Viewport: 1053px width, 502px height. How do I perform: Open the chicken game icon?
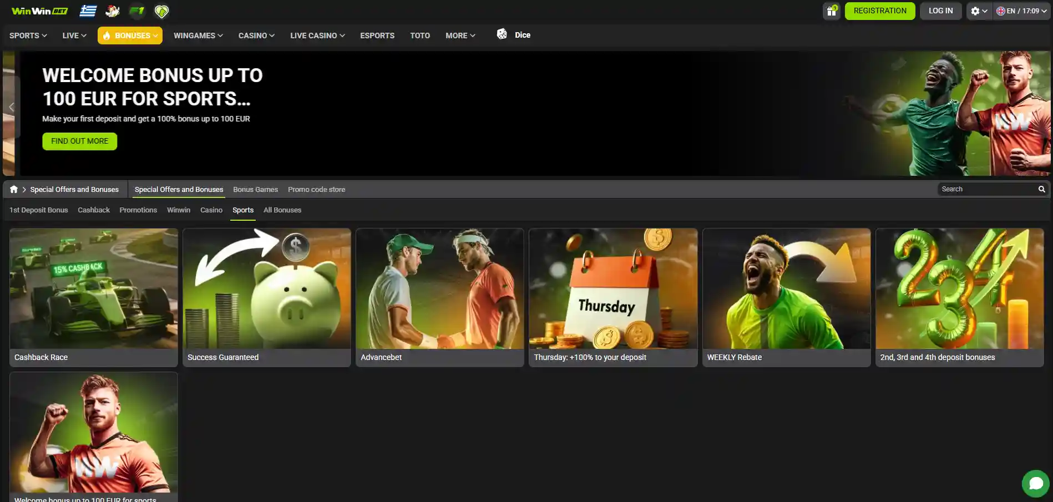(113, 11)
